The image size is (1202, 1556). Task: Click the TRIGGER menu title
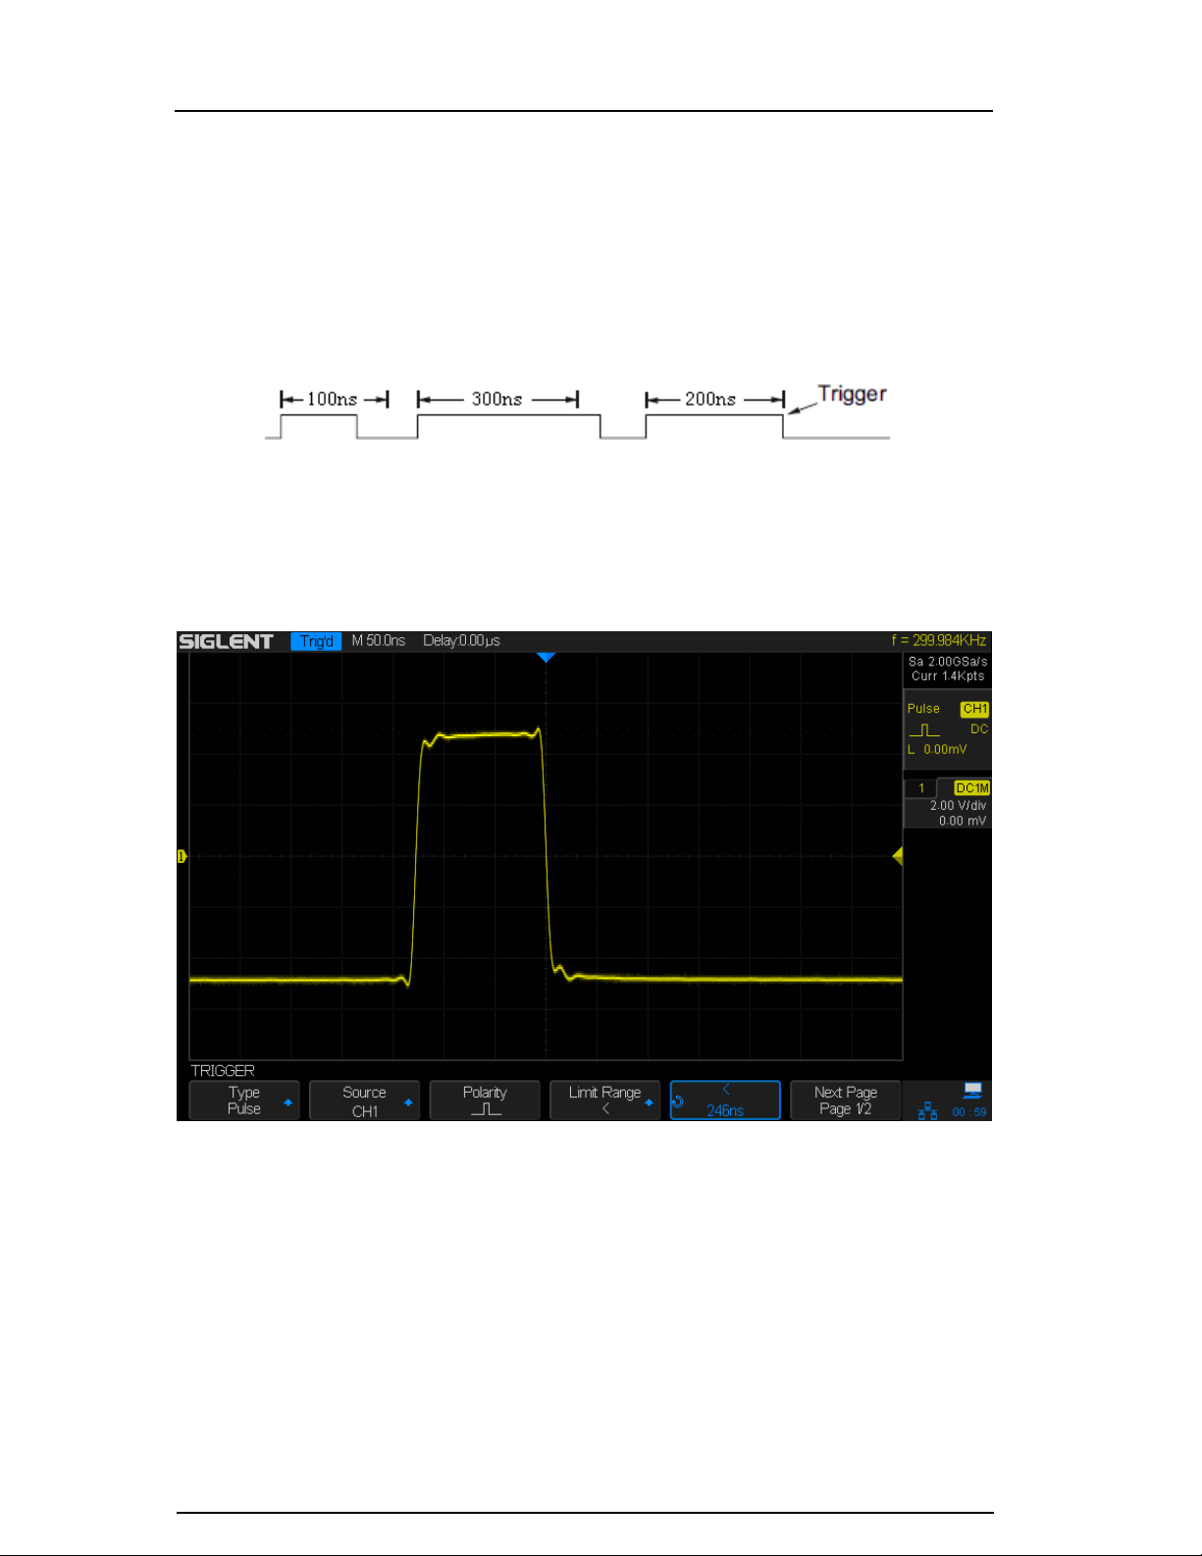223,1070
